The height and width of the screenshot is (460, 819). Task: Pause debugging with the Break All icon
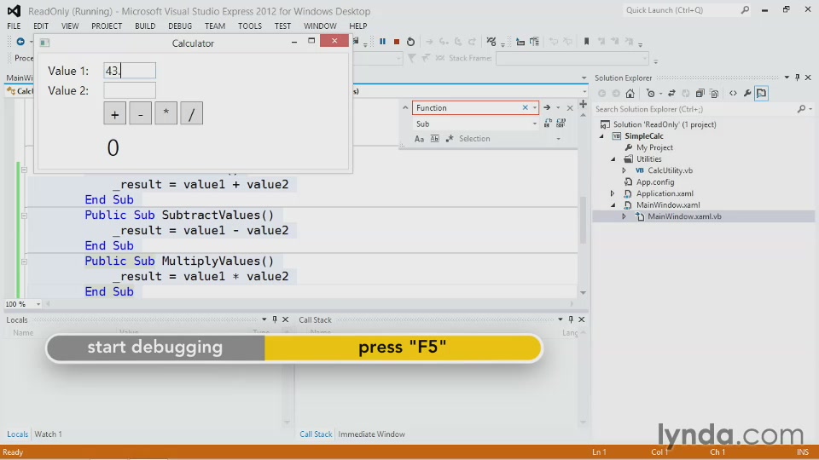point(382,42)
